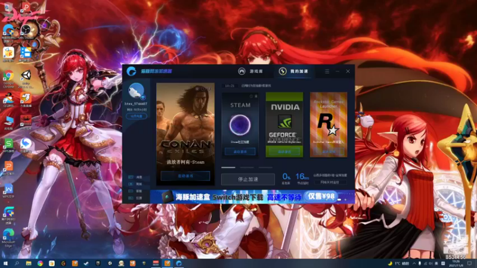
Task: Click the recharge pill button under the username
Action: click(136, 116)
